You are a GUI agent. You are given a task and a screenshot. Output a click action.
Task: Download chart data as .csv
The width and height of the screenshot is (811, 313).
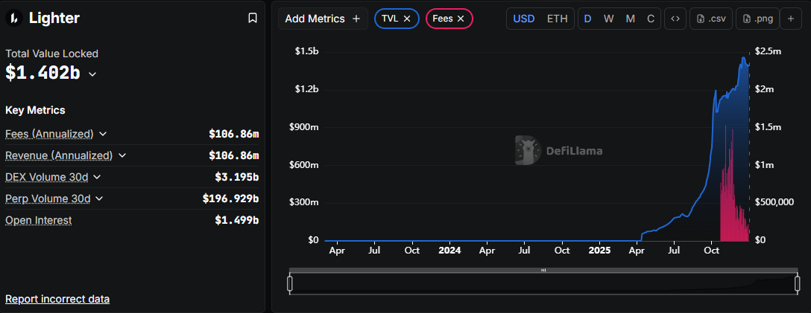[x=710, y=19]
